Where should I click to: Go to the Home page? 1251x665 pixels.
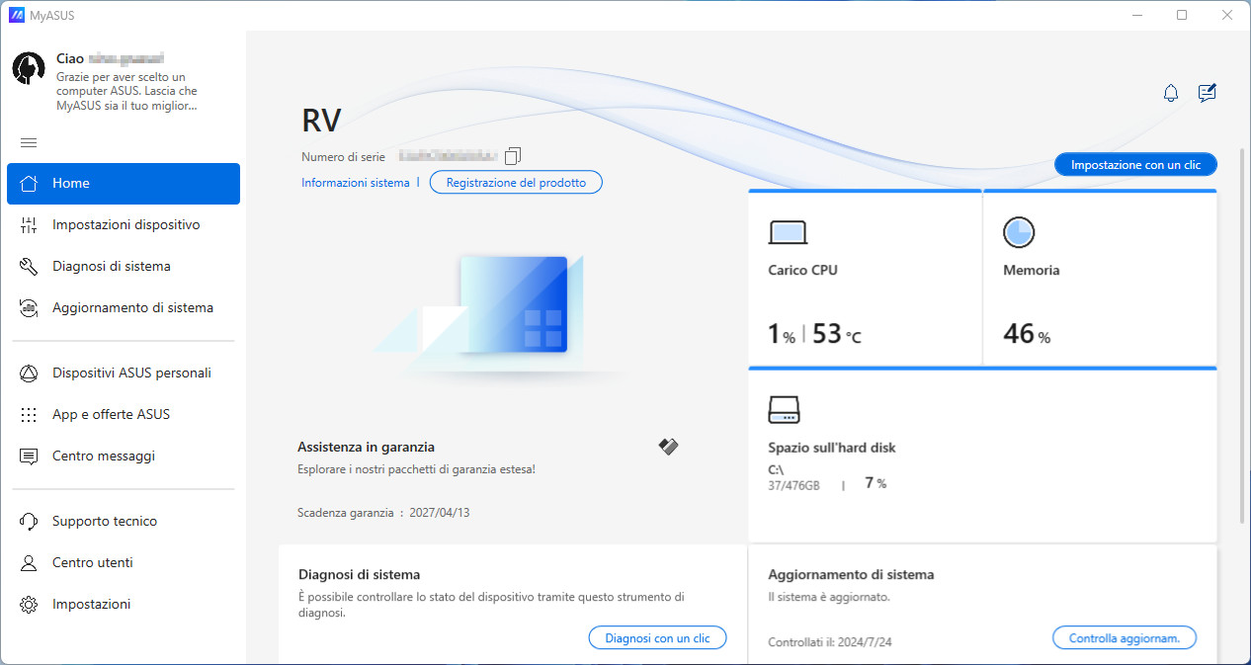pos(124,183)
